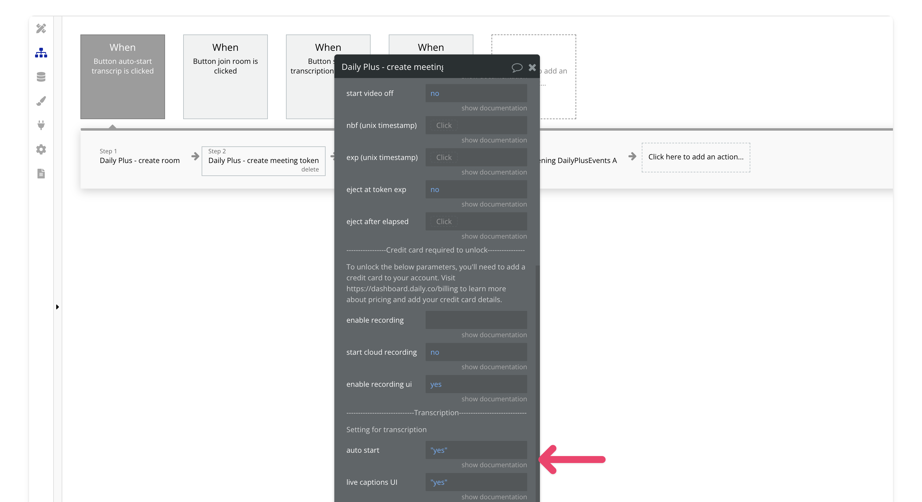Viewport: 922px width, 502px height.
Task: Open the enable recording ui dropdown
Action: 476,384
